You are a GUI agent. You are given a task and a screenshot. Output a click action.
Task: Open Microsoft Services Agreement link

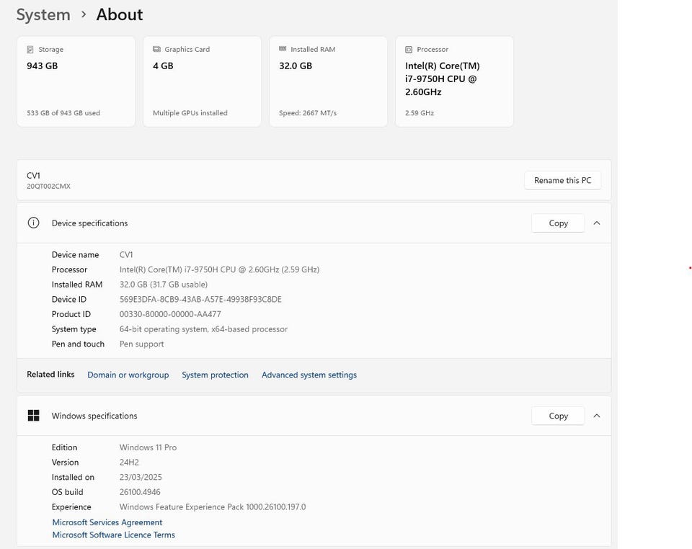pos(107,522)
